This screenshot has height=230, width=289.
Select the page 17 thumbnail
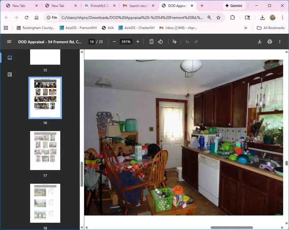pos(45,151)
